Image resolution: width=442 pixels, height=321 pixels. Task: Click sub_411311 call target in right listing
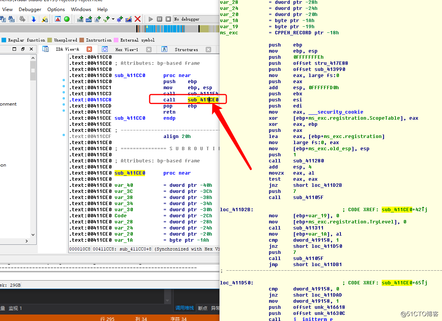(308, 228)
